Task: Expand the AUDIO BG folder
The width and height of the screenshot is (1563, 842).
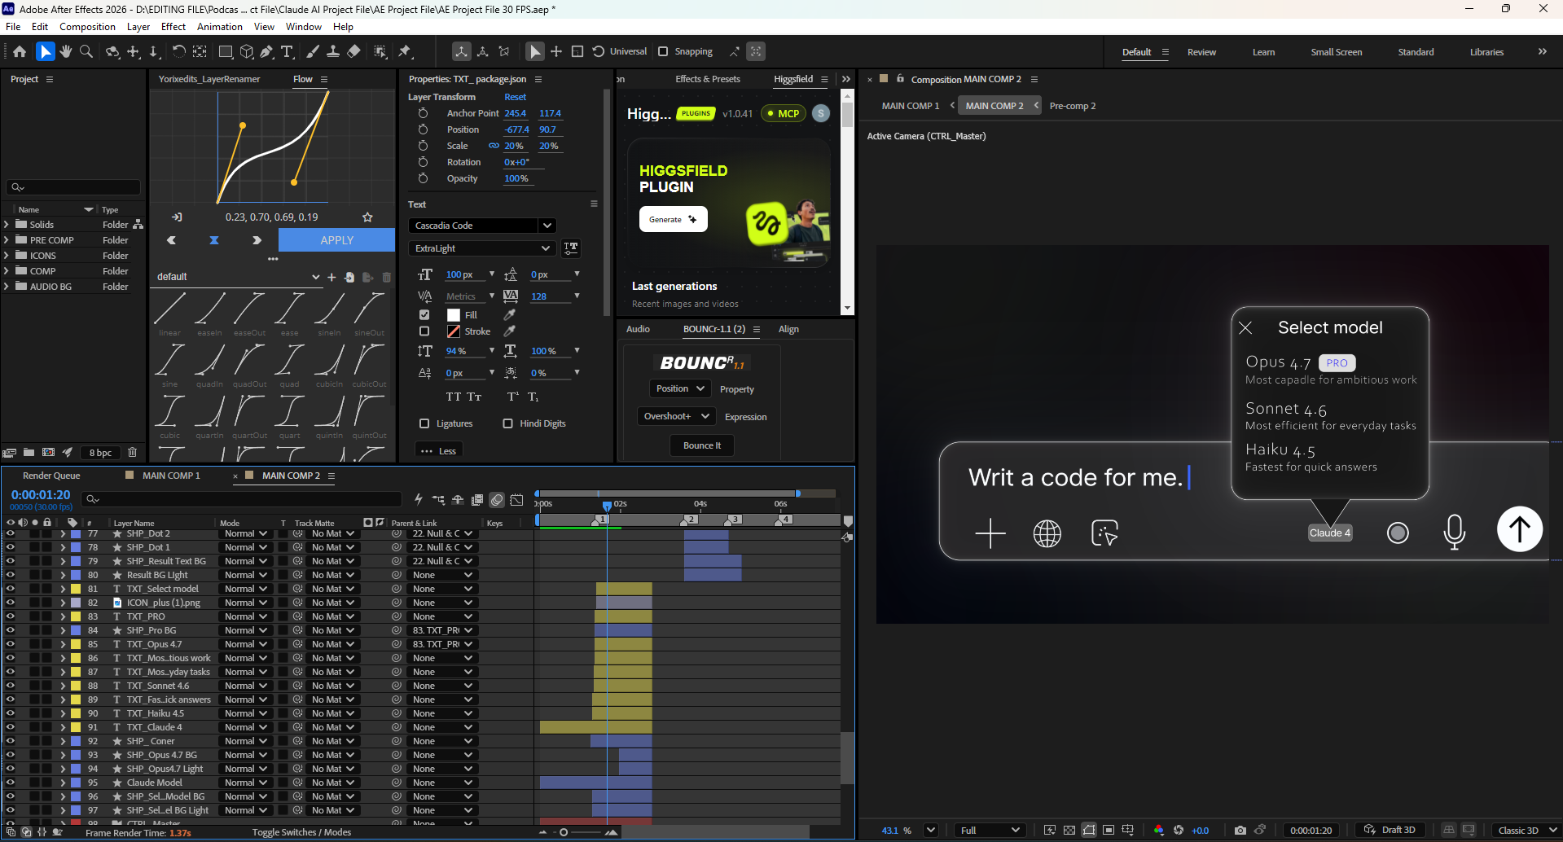Action: click(x=7, y=287)
